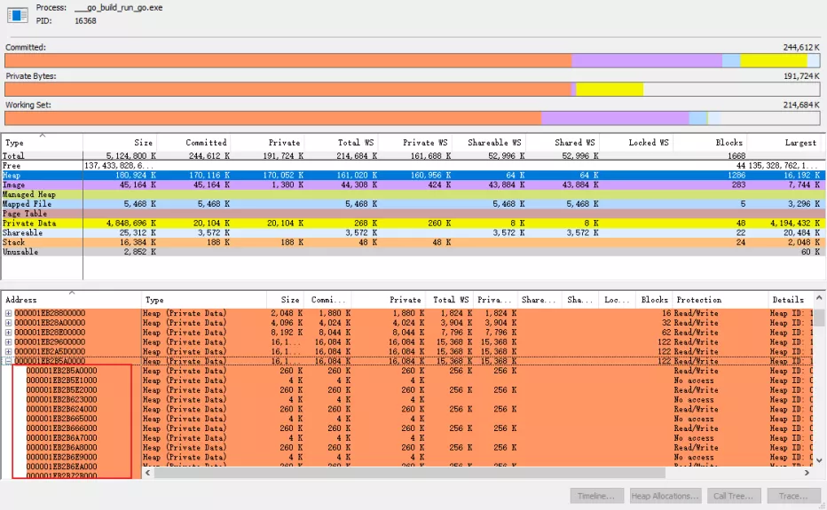
Task: Select the Managed Heap row
Action: 413,194
